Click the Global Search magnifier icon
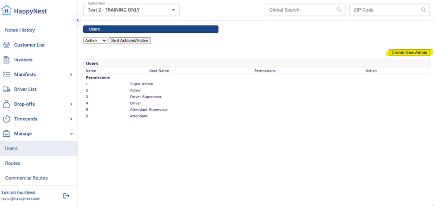Image resolution: width=434 pixels, height=206 pixels. click(x=339, y=10)
